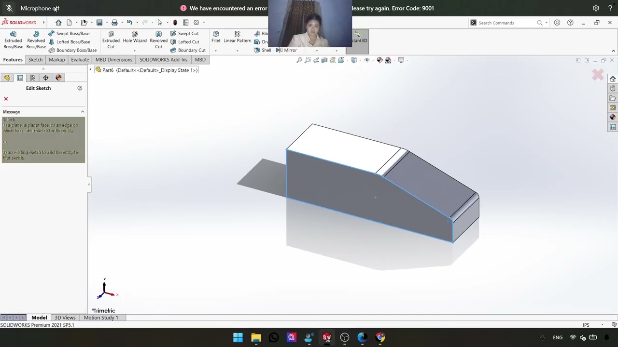Select the Revolved Boss/Base tool
Image resolution: width=618 pixels, height=347 pixels.
[36, 40]
